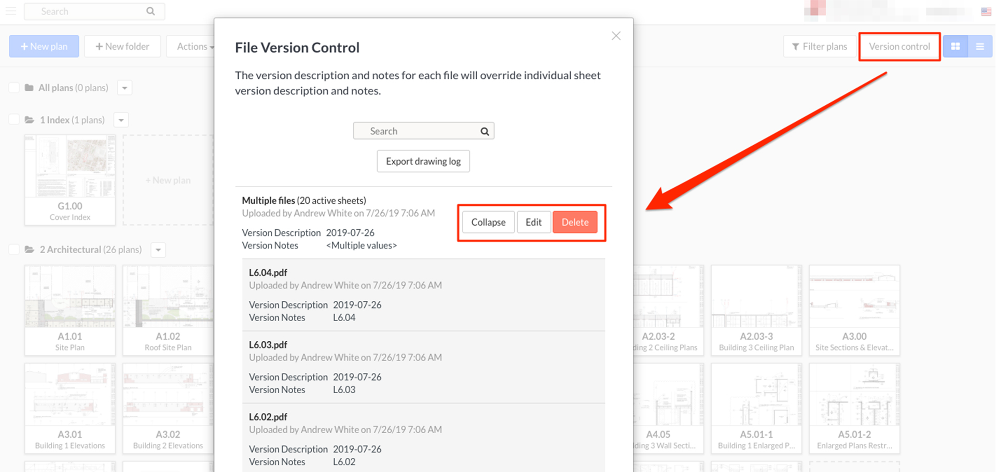The height and width of the screenshot is (472, 996).
Task: Click the magnifier icon in dialog search
Action: 485,131
